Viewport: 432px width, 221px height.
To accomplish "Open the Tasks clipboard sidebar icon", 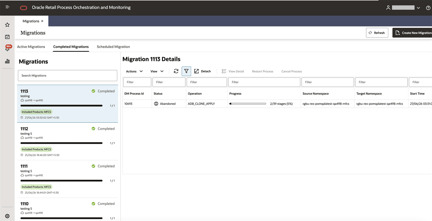I will pos(7,37).
